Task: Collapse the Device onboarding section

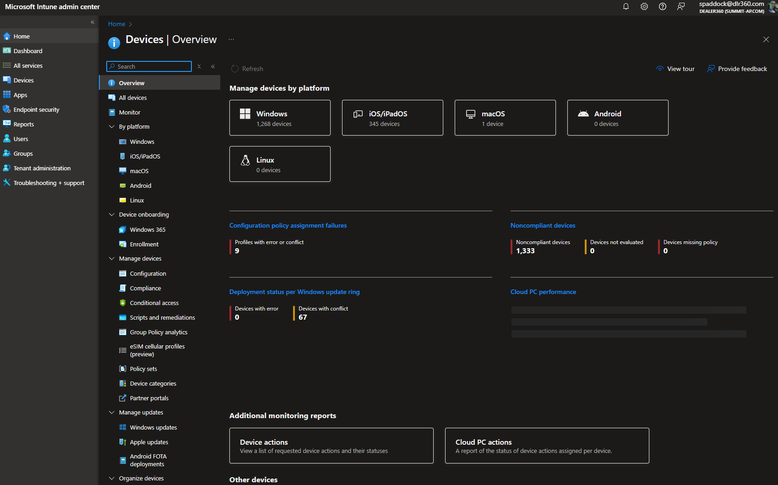Action: click(112, 214)
